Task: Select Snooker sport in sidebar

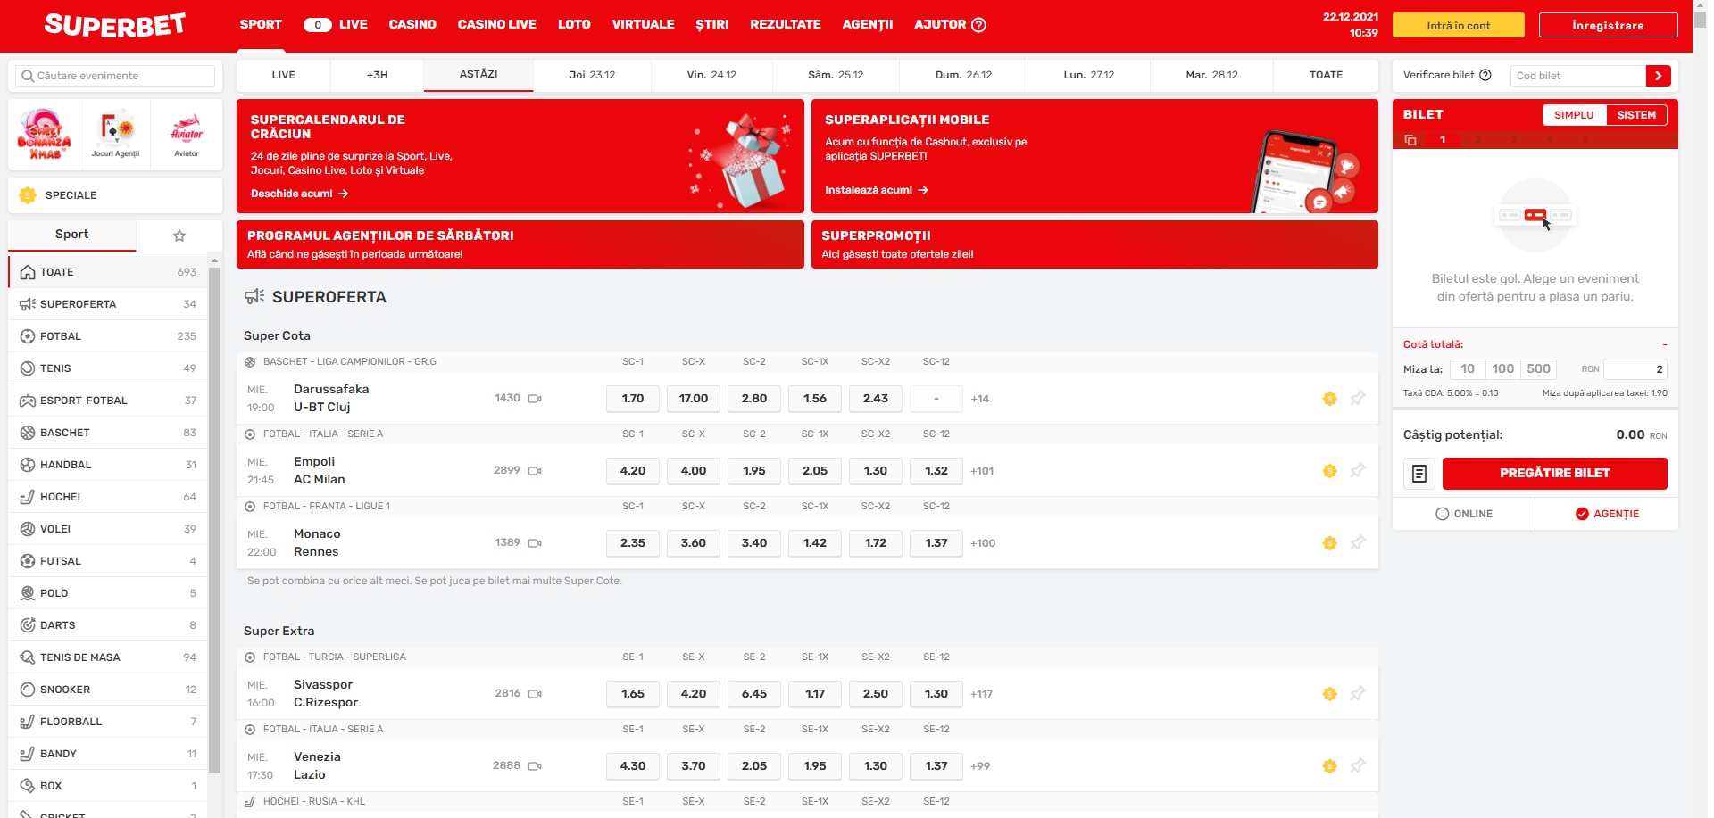Action: click(x=108, y=690)
